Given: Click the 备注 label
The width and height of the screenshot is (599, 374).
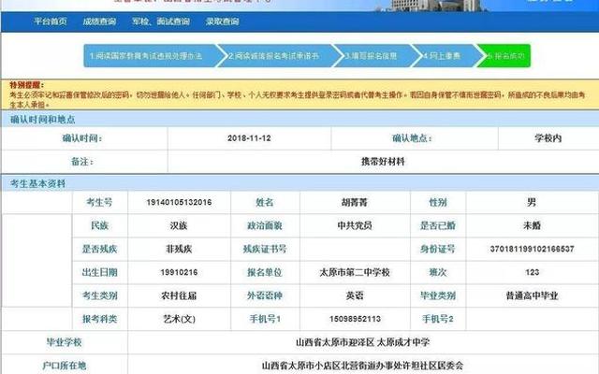Looking at the screenshot, I should click(82, 162).
